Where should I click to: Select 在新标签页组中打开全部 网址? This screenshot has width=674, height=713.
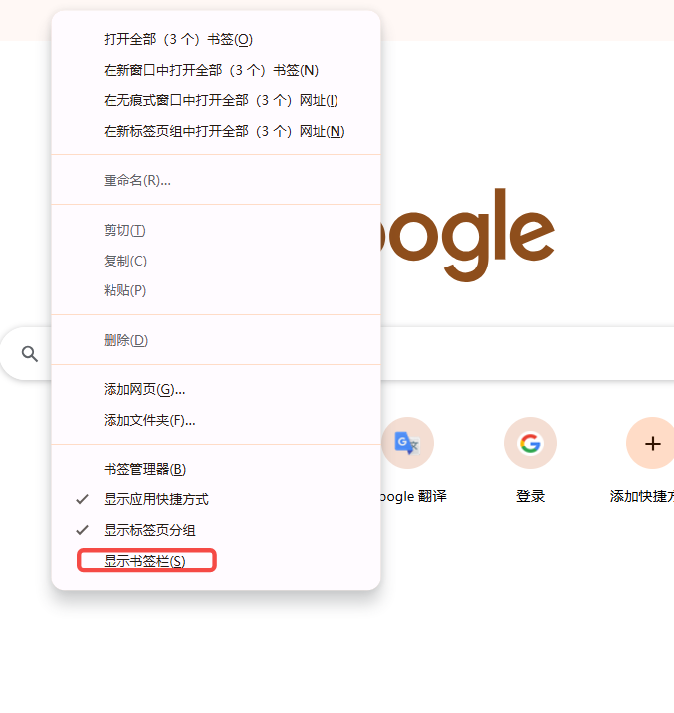coord(216,131)
